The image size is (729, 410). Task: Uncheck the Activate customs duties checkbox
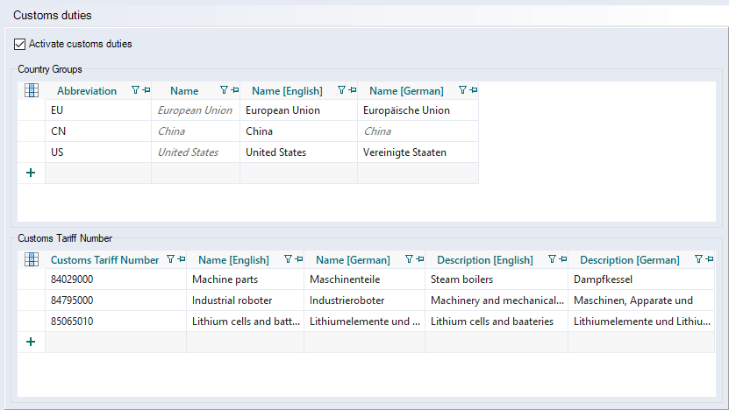(20, 44)
